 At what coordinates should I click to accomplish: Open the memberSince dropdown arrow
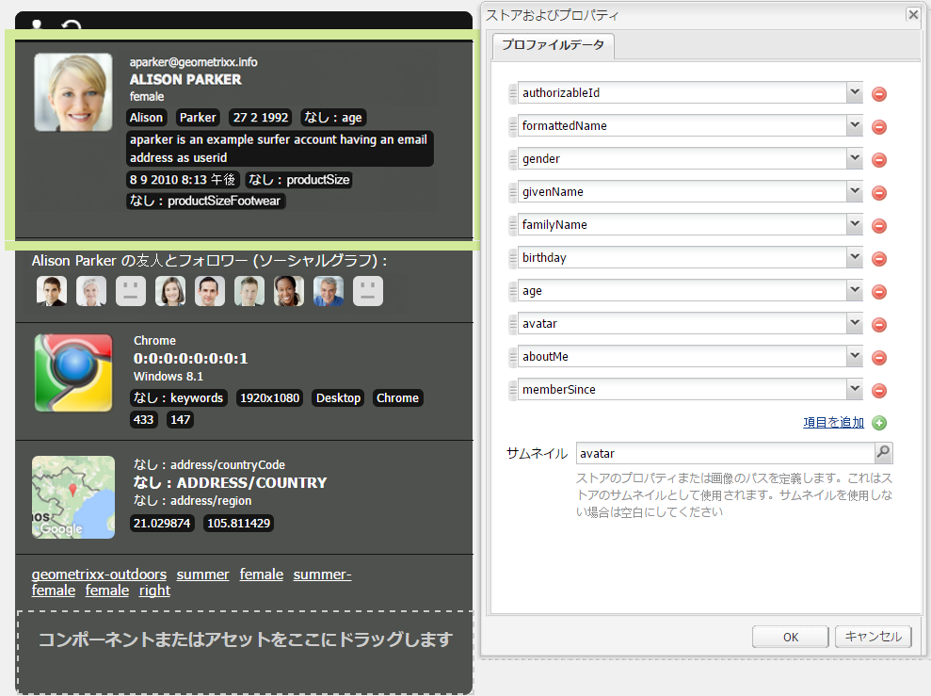click(x=855, y=389)
